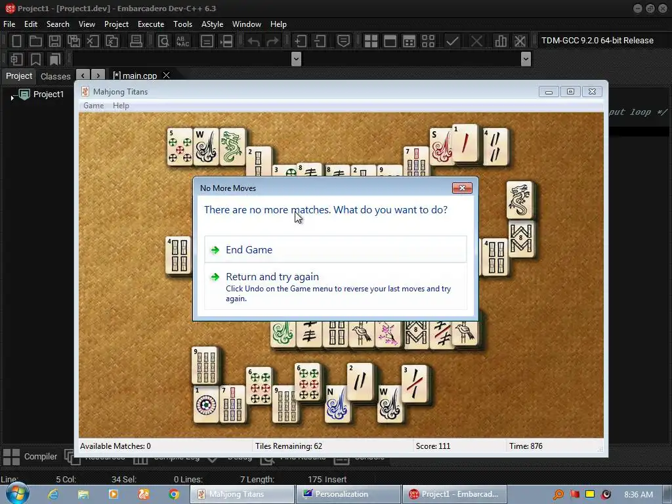Click the Redo arrow in toolbar
The height and width of the screenshot is (504, 672).
point(272,41)
